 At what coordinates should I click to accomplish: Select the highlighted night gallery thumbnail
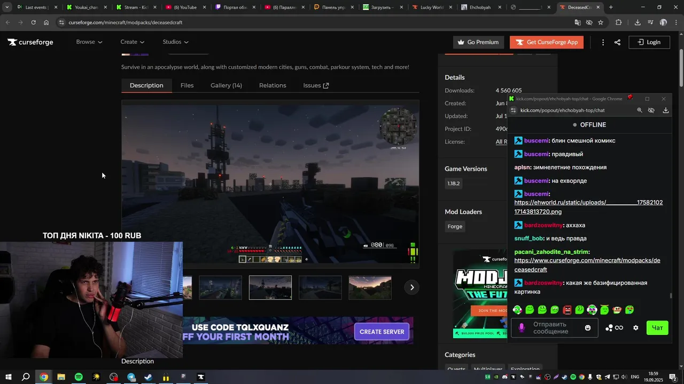coord(270,287)
